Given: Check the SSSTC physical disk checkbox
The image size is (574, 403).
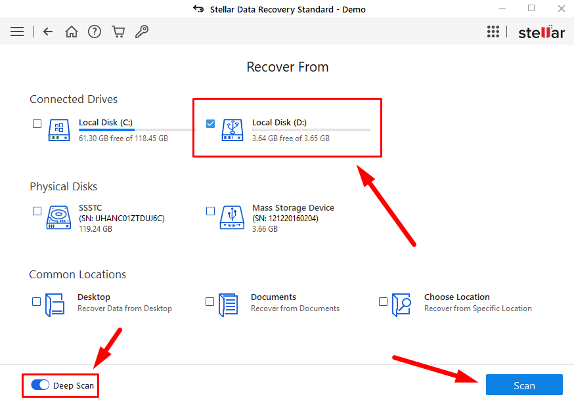Looking at the screenshot, I should pos(37,211).
